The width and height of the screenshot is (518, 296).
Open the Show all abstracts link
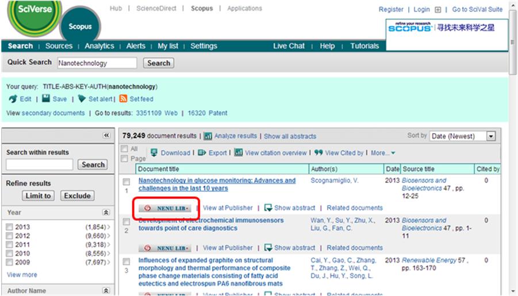coord(290,137)
